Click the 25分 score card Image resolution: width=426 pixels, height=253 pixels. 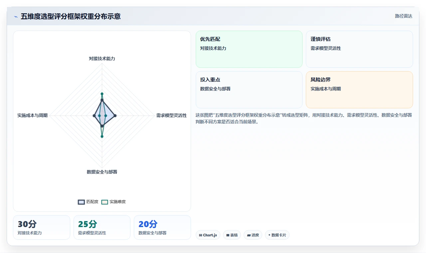tap(102, 227)
